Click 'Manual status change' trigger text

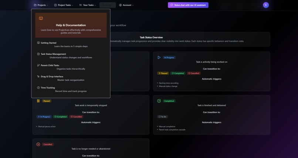pyautogui.click(x=168, y=86)
